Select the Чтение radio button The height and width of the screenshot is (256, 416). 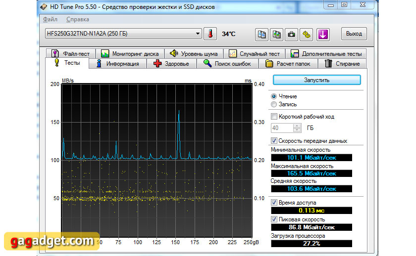(x=274, y=96)
